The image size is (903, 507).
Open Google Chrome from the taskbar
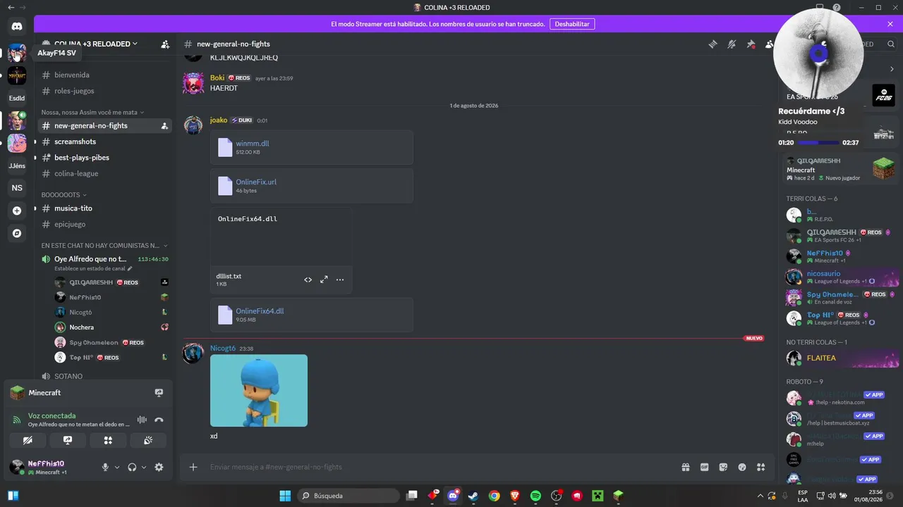pyautogui.click(x=495, y=496)
